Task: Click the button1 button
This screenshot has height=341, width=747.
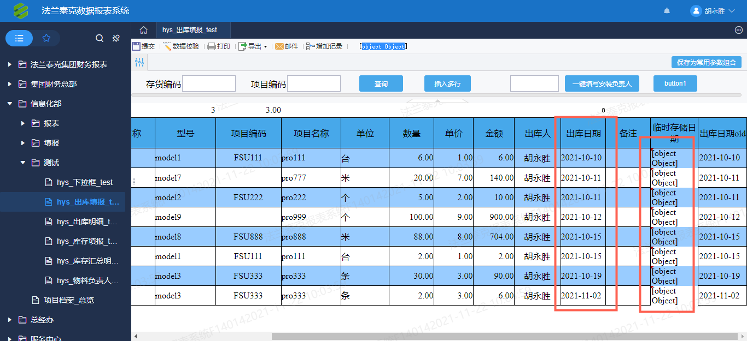Action: (675, 83)
